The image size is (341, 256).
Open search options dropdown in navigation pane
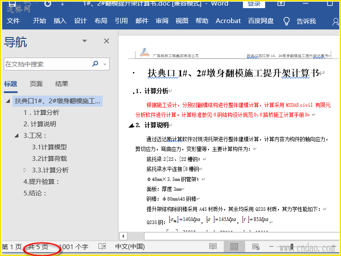105,64
